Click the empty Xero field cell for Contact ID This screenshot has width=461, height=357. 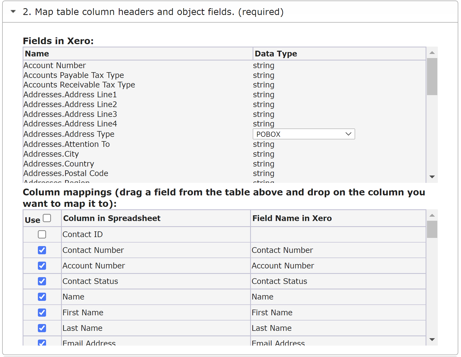click(338, 234)
